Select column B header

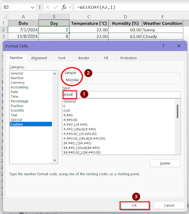[x=54, y=17]
